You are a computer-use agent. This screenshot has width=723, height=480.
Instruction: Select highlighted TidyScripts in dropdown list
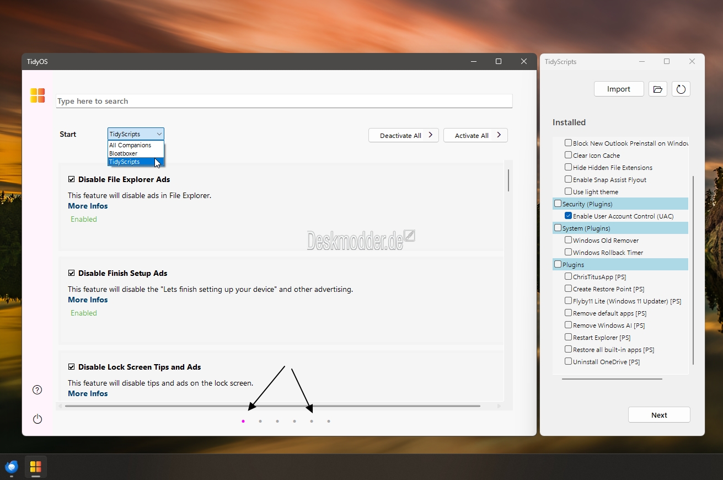(136, 162)
